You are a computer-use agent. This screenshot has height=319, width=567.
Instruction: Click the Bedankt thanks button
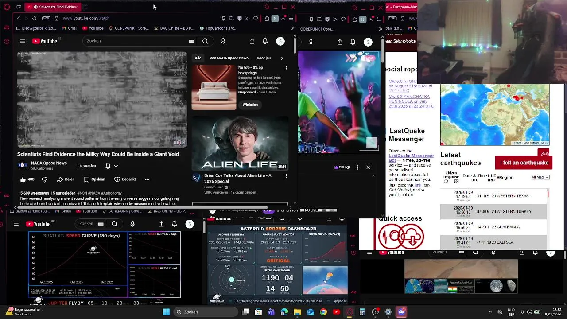[125, 179]
